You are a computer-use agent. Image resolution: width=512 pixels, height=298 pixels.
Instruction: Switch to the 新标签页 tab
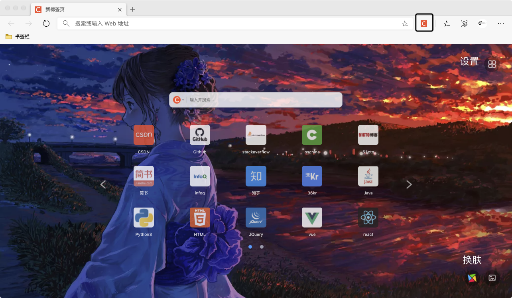[78, 10]
